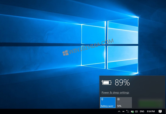166x114 pixels.
Task: Click the 9:54 PM clock
Action: coord(151,111)
